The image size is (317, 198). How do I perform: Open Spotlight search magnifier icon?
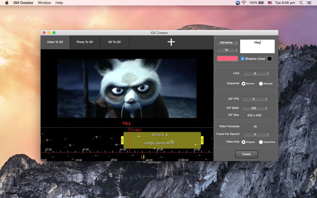coord(301,3)
